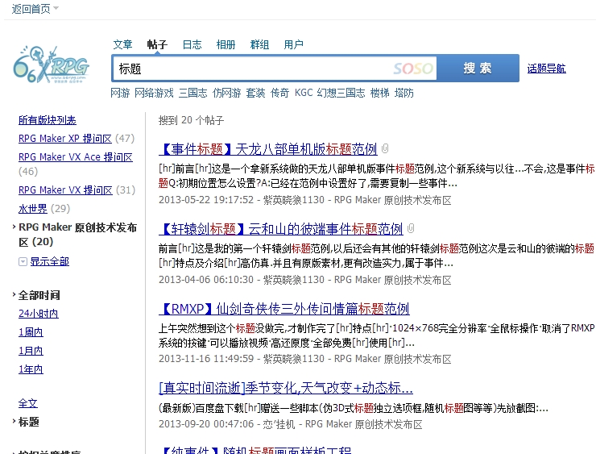This screenshot has width=596, height=454.
Task: Open the 返回首页 dropdown arrow
Action: pyautogui.click(x=56, y=8)
